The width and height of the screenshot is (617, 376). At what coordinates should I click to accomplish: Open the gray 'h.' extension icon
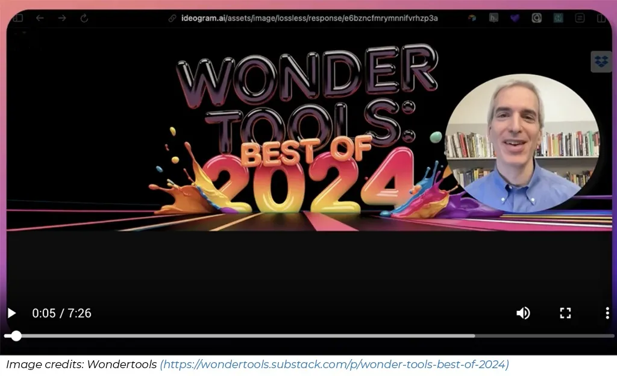tap(493, 17)
